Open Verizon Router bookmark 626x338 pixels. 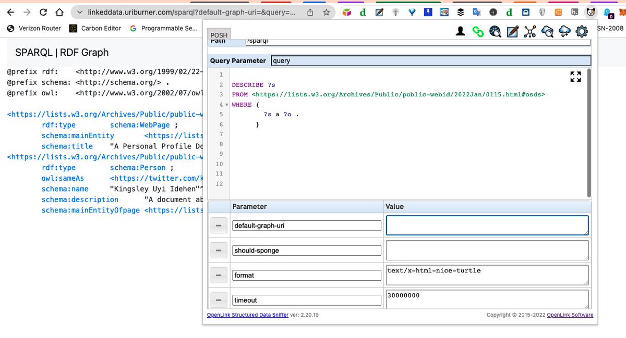(34, 28)
